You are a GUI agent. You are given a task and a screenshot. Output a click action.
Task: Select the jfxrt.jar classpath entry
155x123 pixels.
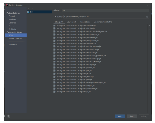[x=76, y=44]
